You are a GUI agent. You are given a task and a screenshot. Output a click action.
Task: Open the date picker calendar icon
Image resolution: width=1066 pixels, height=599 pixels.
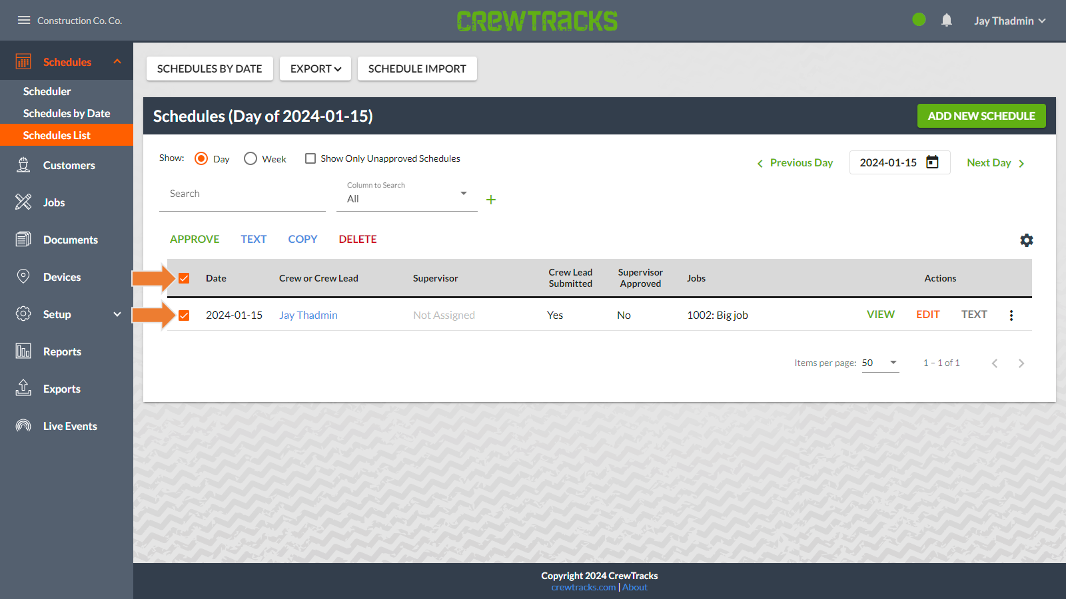[x=932, y=162]
